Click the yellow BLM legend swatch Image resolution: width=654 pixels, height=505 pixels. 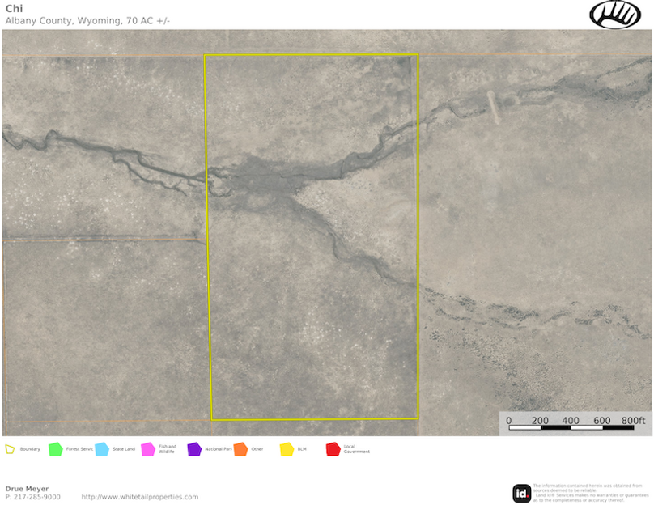(x=287, y=449)
